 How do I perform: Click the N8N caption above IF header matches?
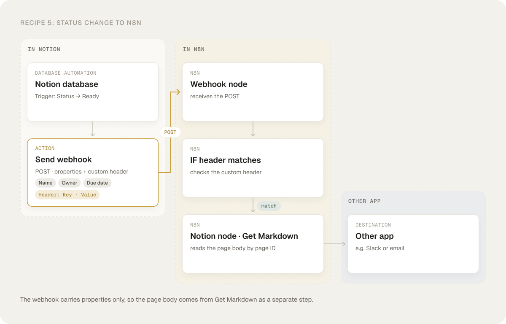(x=195, y=149)
